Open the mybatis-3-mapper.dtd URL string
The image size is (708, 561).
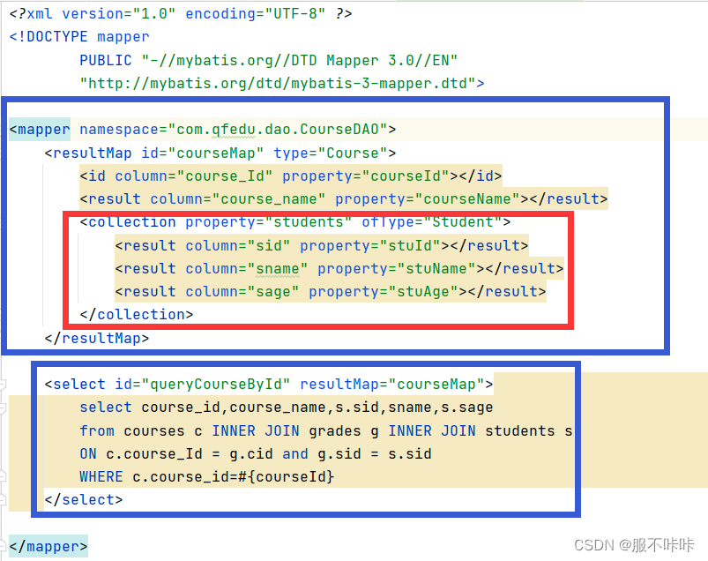pos(278,83)
